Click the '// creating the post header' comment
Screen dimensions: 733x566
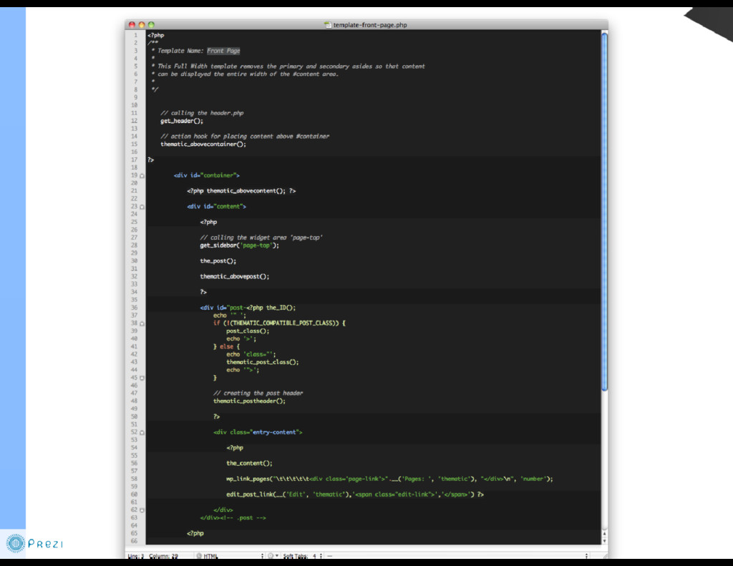pyautogui.click(x=258, y=393)
